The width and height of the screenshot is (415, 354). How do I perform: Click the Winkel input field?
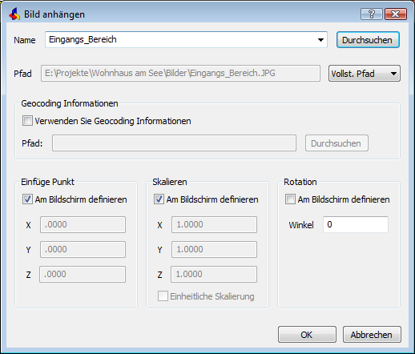tap(356, 224)
